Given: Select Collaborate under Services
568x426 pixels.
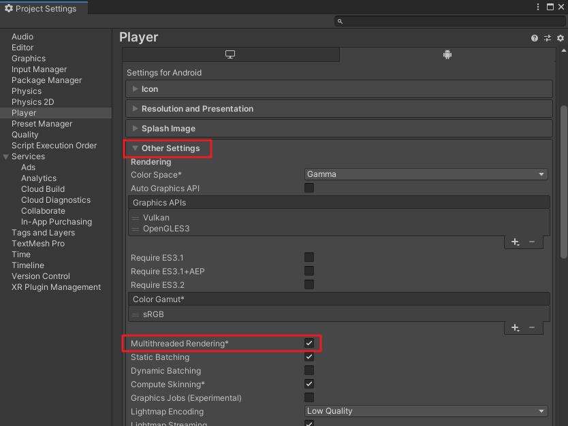Looking at the screenshot, I should pyautogui.click(x=43, y=211).
